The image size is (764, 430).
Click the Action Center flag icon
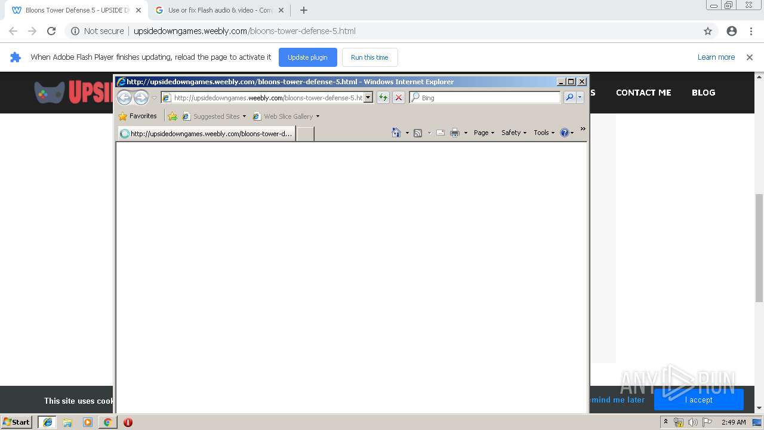pos(707,422)
